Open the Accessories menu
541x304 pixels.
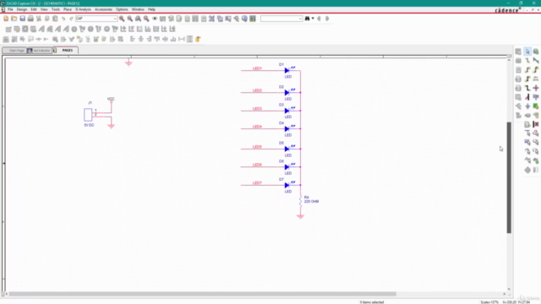point(103,9)
